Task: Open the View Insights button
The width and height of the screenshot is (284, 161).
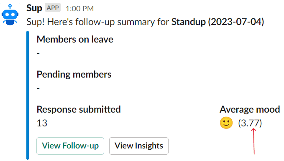Action: point(139,146)
